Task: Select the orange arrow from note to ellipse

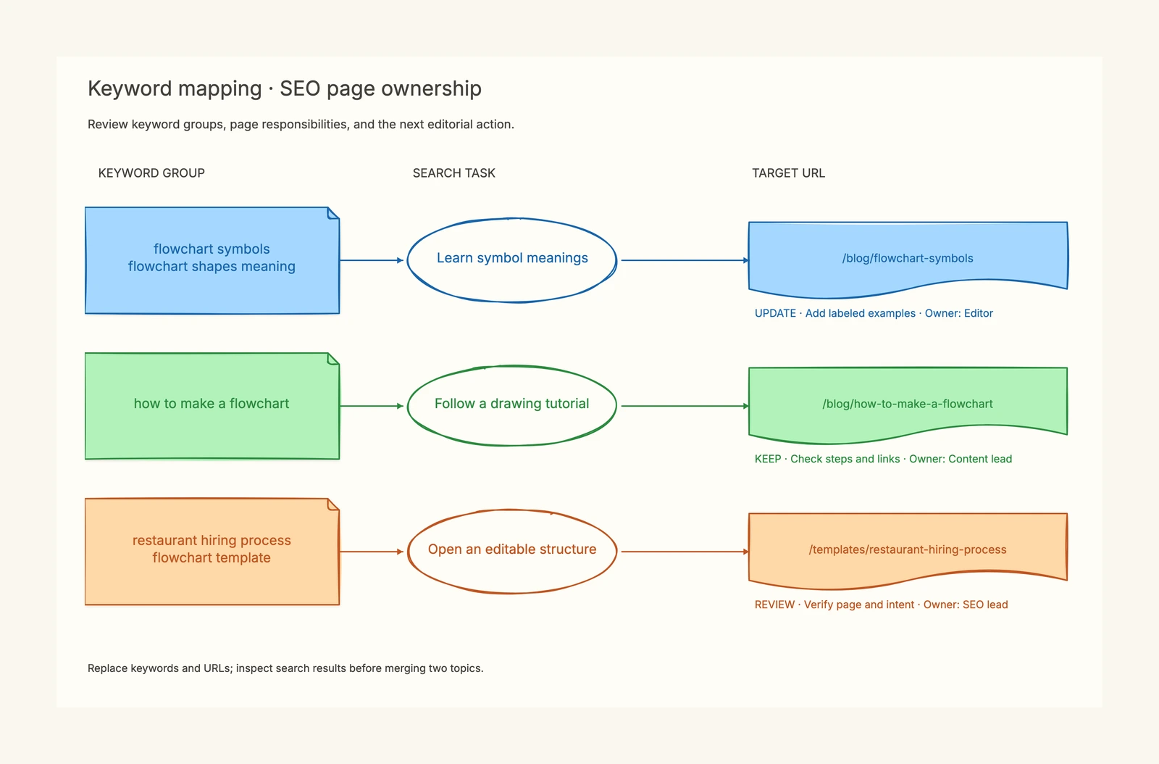Action: 372,552
